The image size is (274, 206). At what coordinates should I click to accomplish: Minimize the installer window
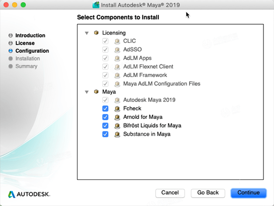pos(15,5)
